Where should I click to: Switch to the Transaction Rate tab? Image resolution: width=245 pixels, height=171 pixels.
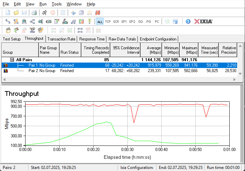(x=61, y=39)
